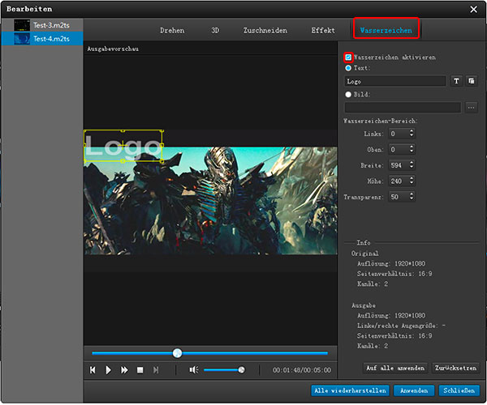
Task: Decrease the Links value with down arrow
Action: coord(412,136)
